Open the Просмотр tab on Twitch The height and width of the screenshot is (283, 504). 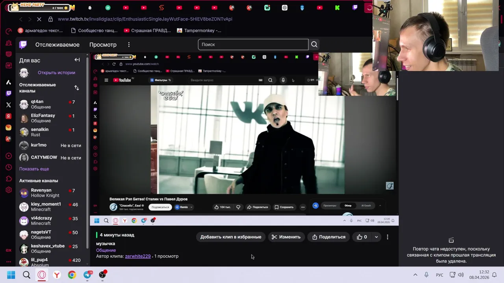click(x=103, y=45)
